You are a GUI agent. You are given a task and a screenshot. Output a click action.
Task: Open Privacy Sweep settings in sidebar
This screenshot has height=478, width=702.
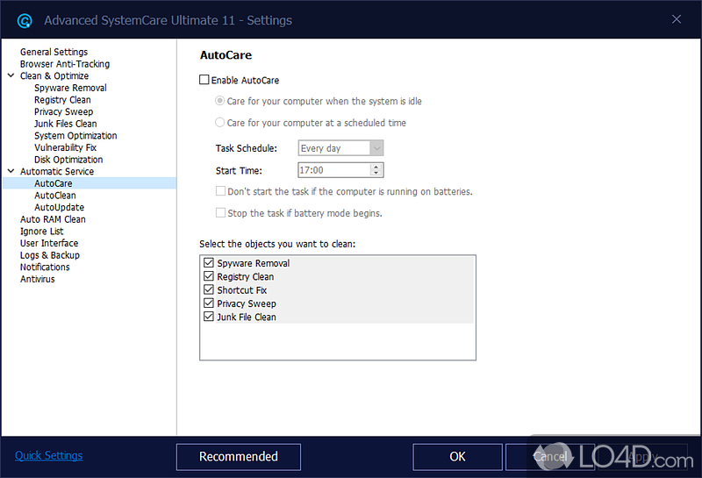[63, 111]
